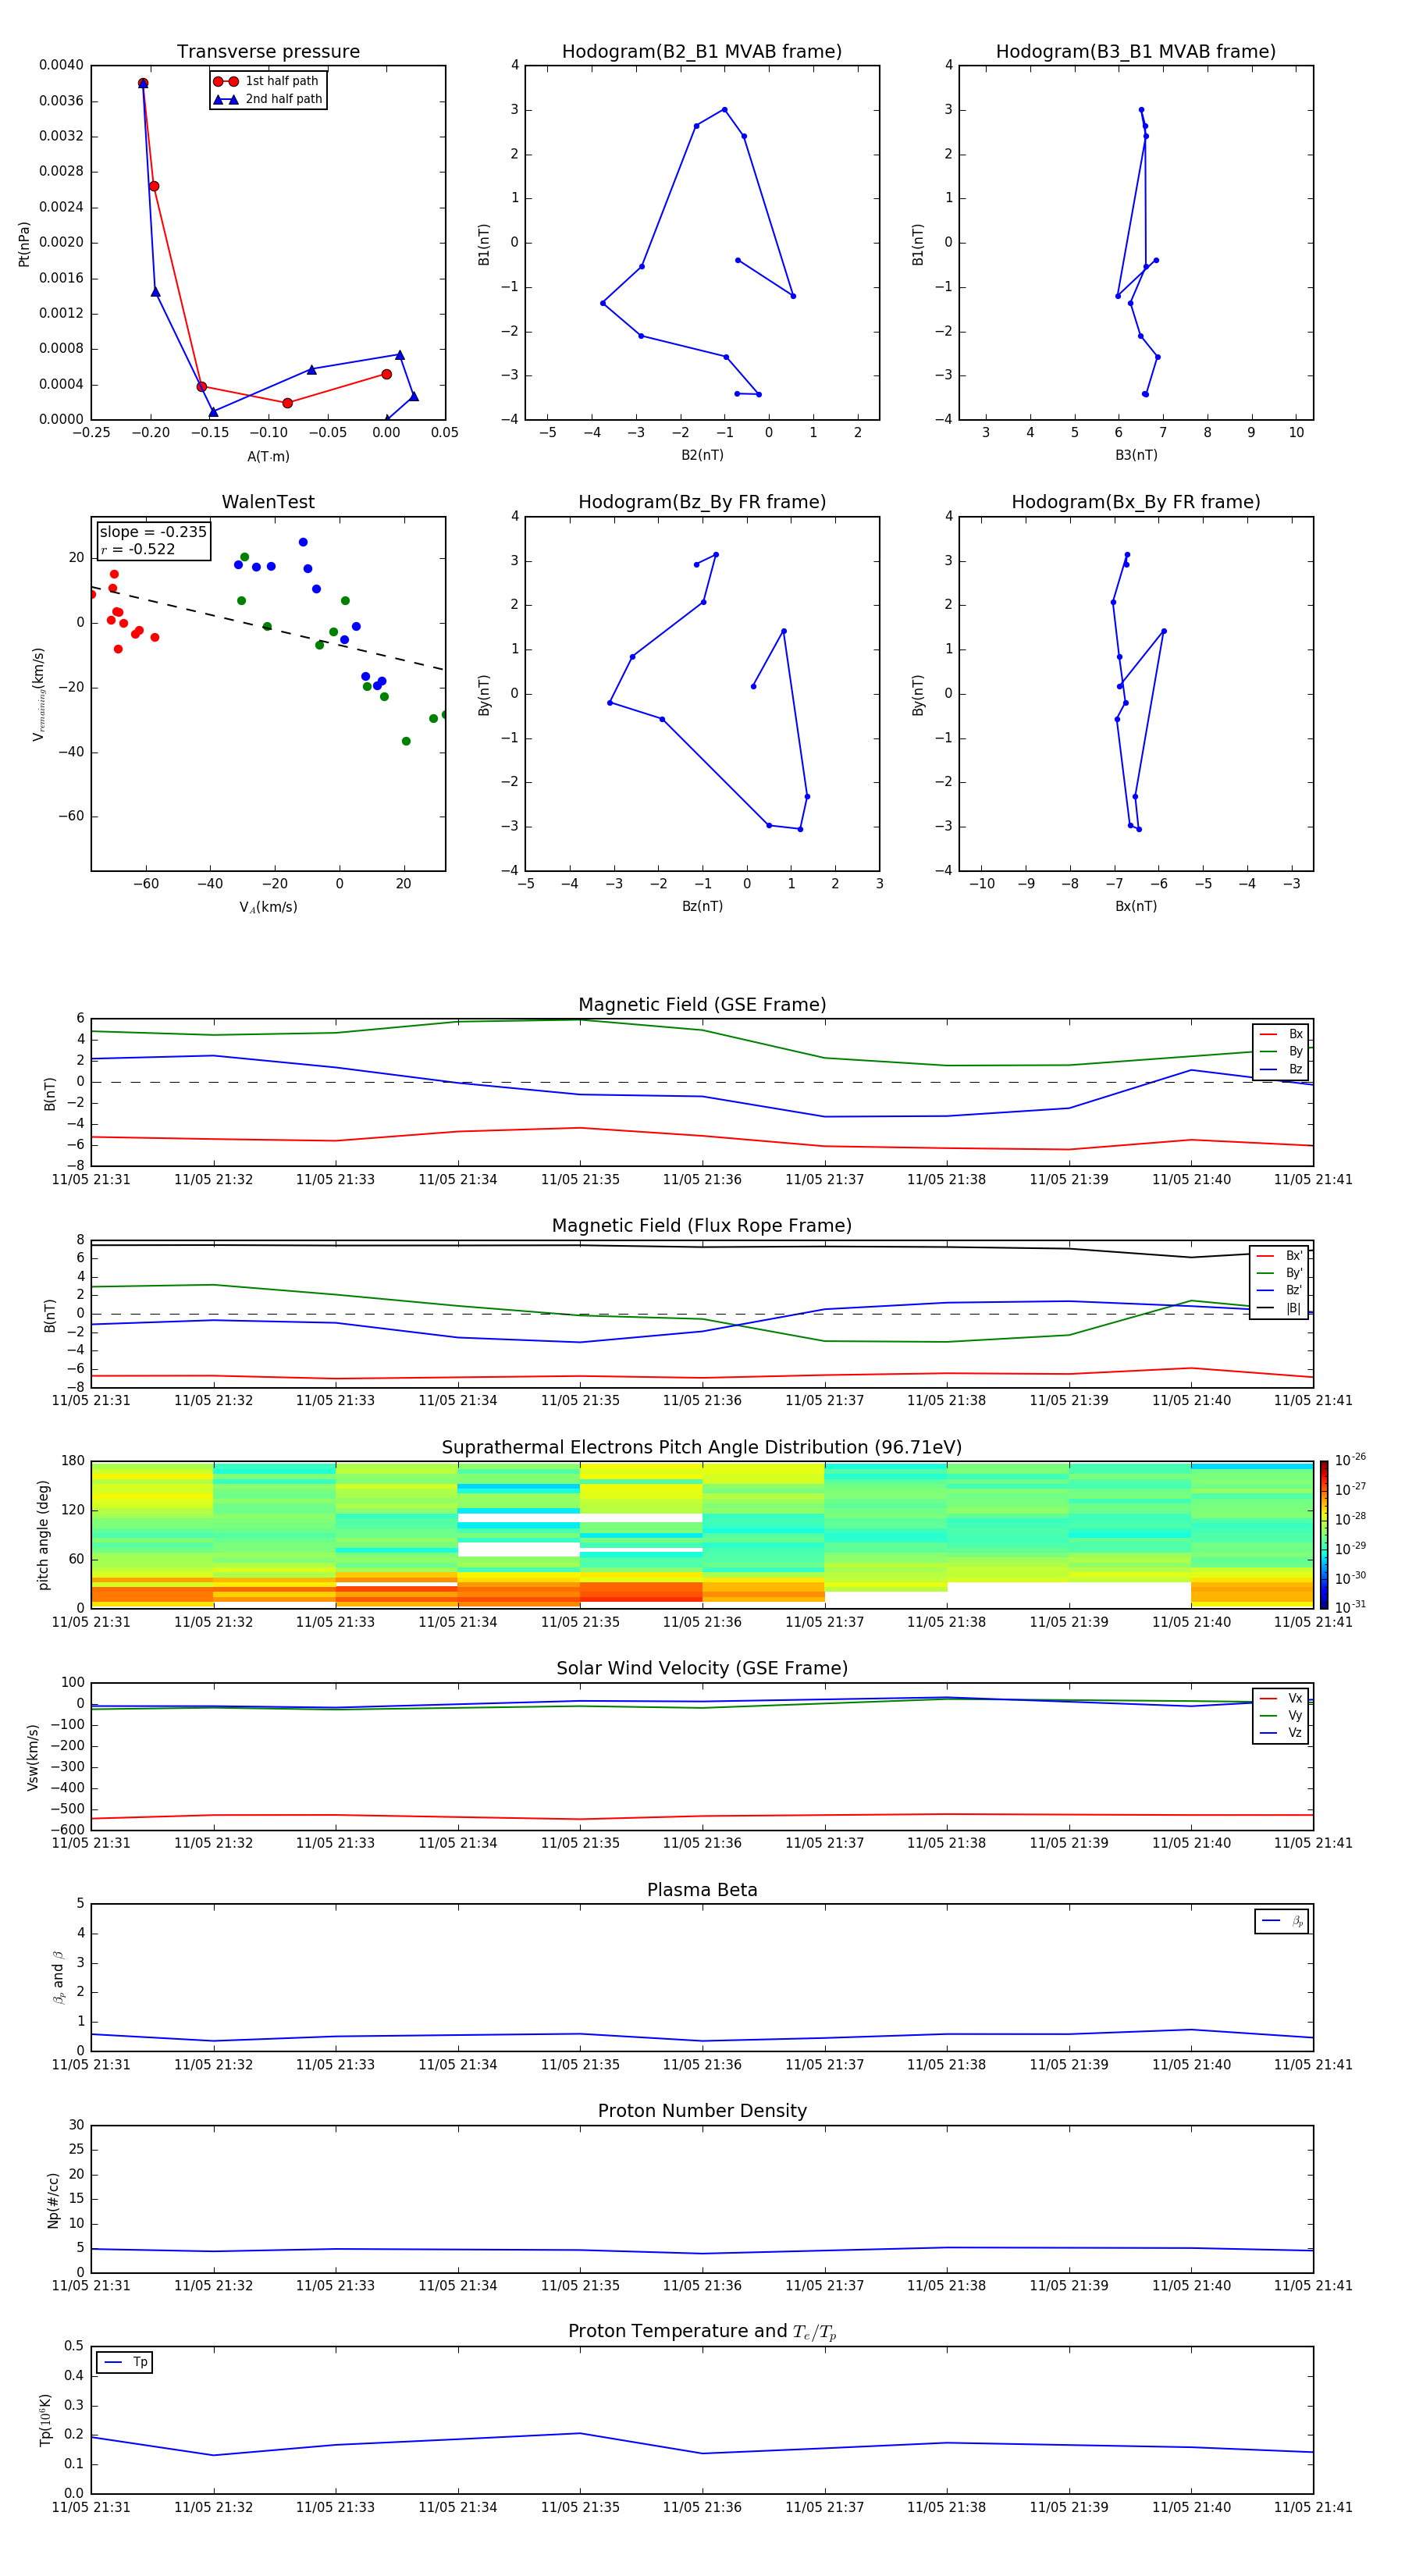Viewport: 1405px width, 2576px height.
Task: Select "11/05 21:36" tick under Plasma Beta panel
Action: click(x=702, y=2064)
